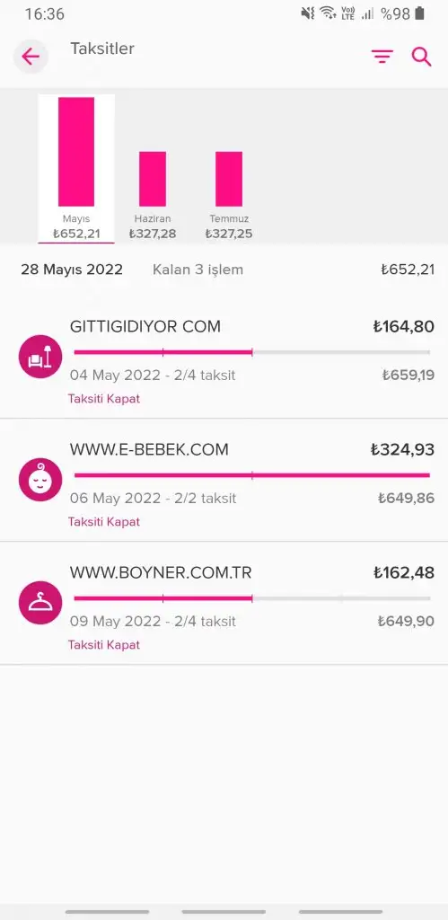Select the Haziran month bar
The image size is (448, 920).
click(x=153, y=195)
